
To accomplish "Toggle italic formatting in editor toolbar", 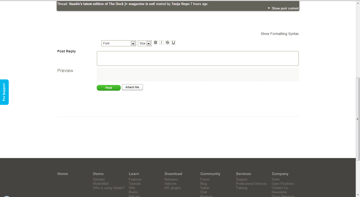I will pyautogui.click(x=161, y=42).
